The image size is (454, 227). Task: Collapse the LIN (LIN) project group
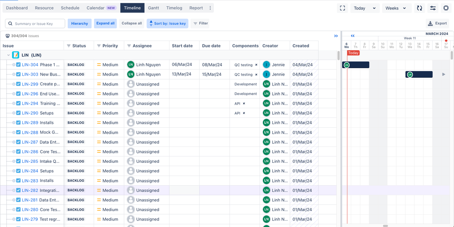[8, 55]
